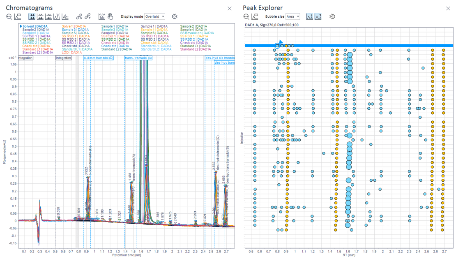Activate the manual integration hand icon
The image size is (456, 259).
[111, 17]
